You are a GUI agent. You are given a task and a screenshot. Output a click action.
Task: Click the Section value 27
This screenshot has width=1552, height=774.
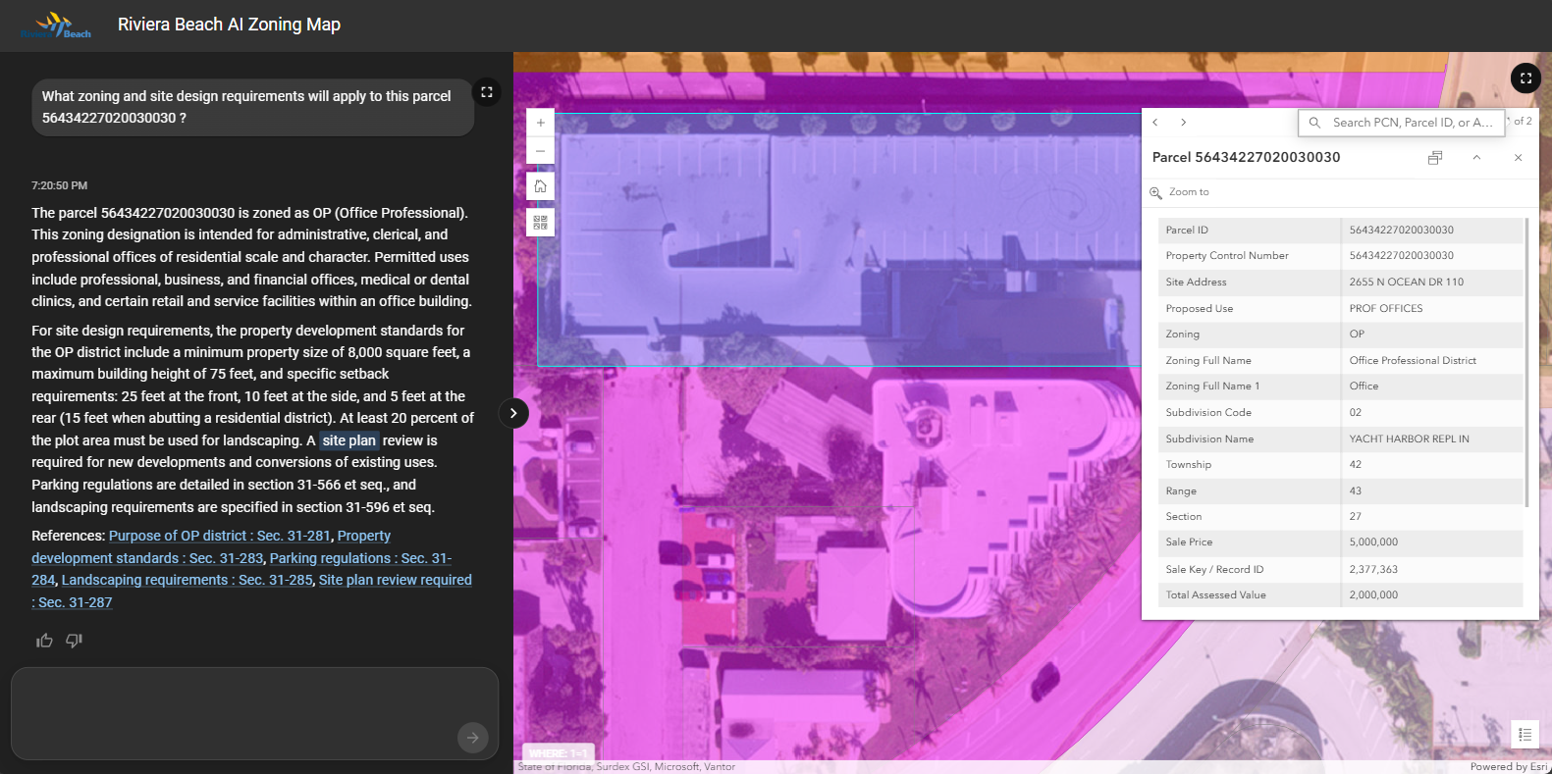1355,517
